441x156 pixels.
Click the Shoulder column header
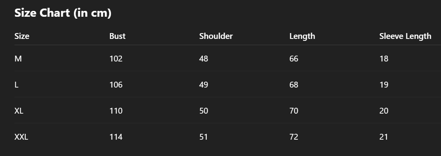(216, 36)
